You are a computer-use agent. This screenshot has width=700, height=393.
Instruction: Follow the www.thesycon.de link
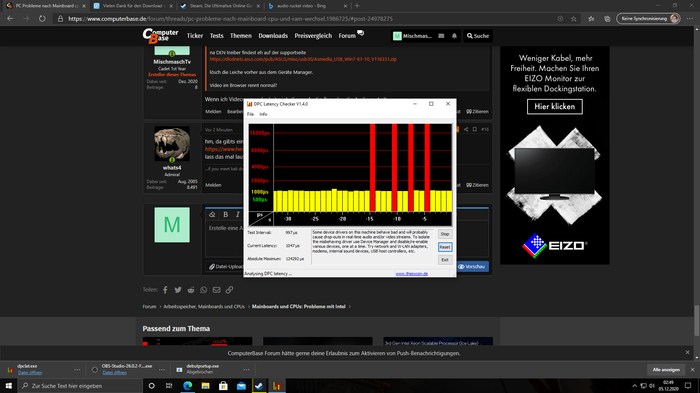tap(411, 273)
